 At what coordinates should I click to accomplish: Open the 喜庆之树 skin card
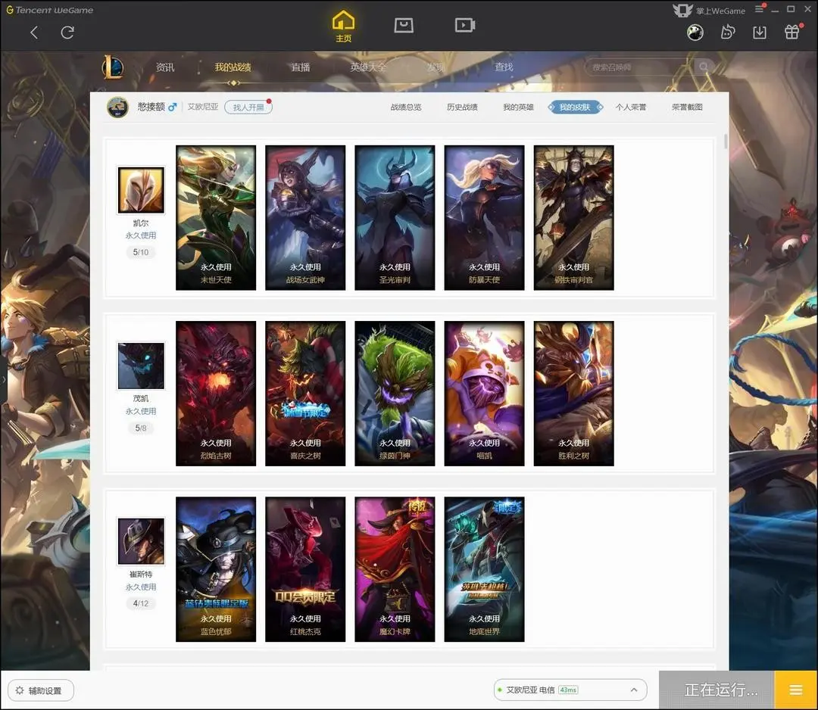[305, 394]
